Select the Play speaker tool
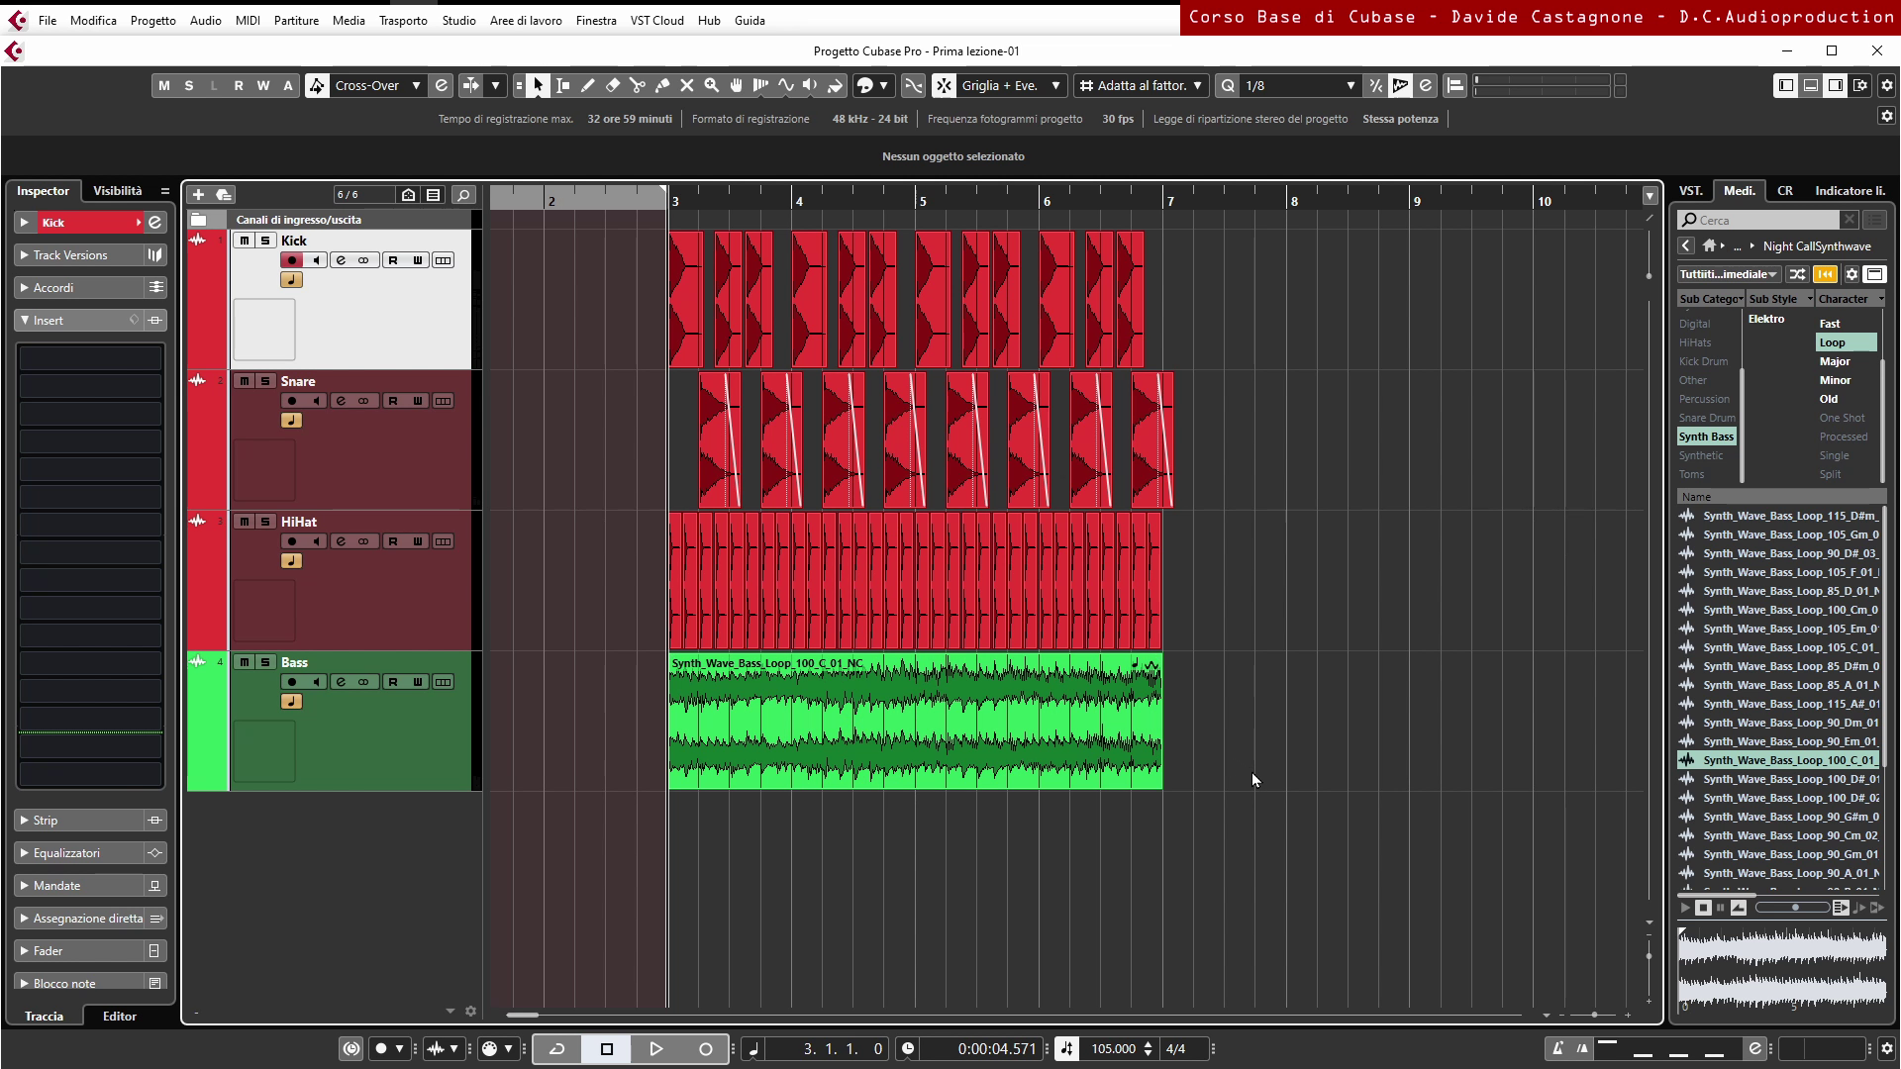Image resolution: width=1901 pixels, height=1069 pixels. (811, 86)
